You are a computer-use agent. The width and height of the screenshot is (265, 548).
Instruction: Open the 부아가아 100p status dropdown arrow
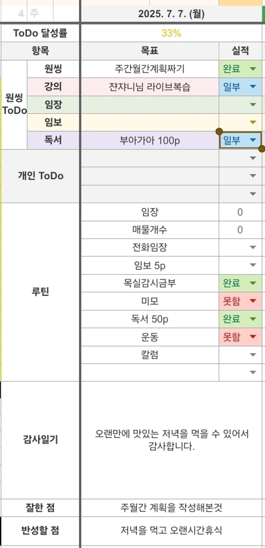[x=253, y=140]
